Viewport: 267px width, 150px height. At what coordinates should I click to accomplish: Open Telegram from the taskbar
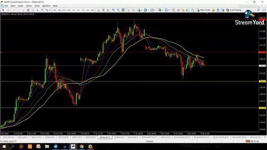55,146
